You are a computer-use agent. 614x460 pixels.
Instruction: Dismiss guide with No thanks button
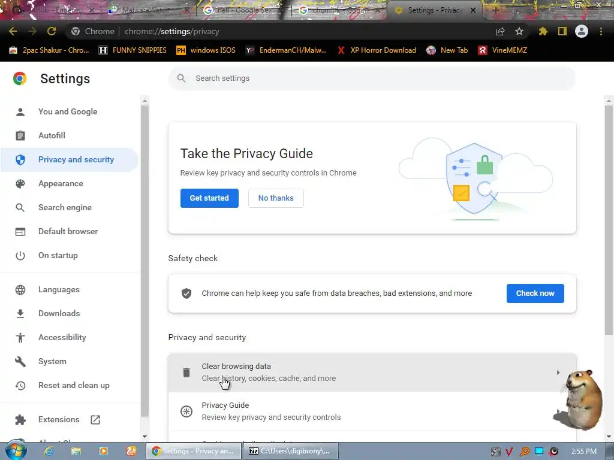[x=276, y=198]
